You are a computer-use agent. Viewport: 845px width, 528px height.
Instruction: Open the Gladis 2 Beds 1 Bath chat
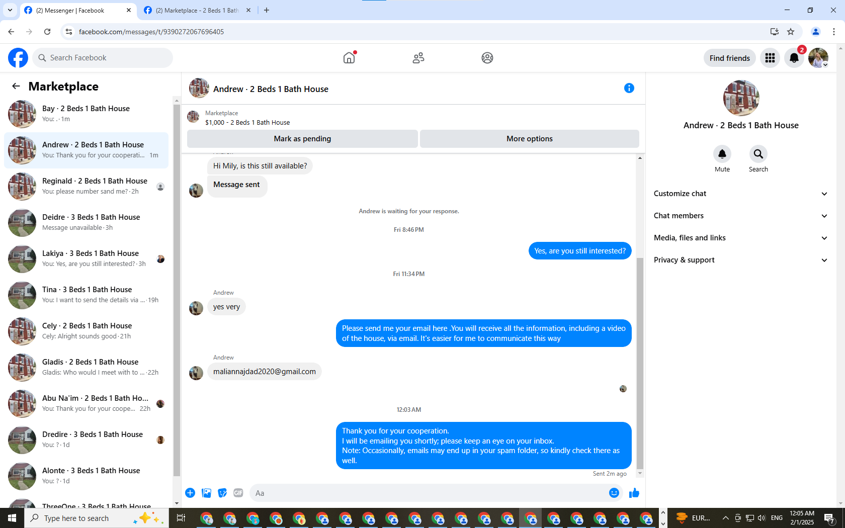(x=86, y=368)
